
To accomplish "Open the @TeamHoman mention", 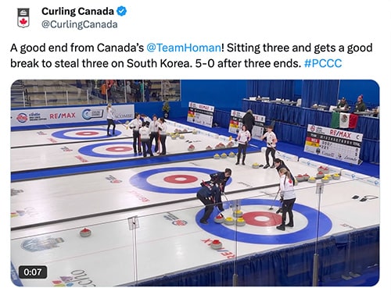I will click(184, 48).
